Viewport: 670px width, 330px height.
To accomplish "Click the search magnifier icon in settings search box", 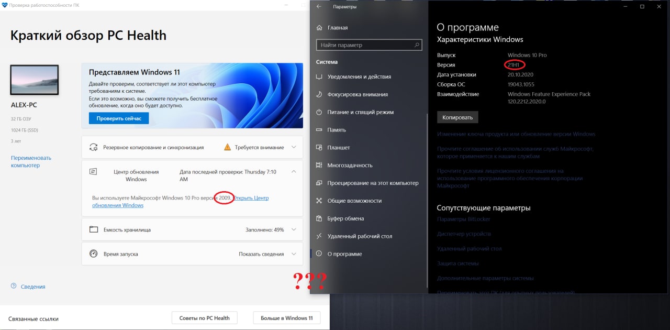I will [417, 45].
